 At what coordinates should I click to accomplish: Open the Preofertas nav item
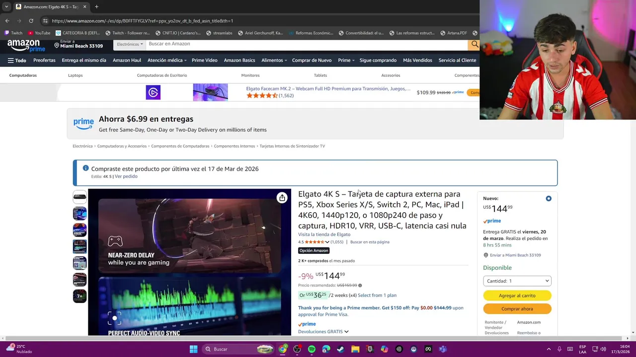(x=44, y=60)
